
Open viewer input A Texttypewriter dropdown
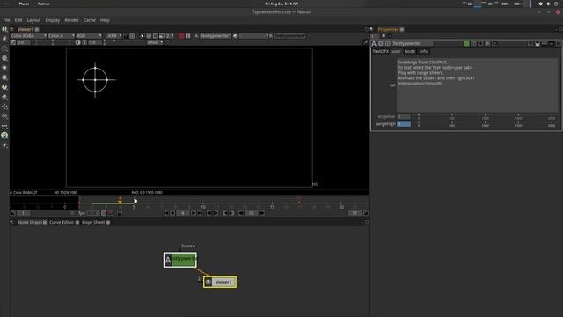[216, 36]
